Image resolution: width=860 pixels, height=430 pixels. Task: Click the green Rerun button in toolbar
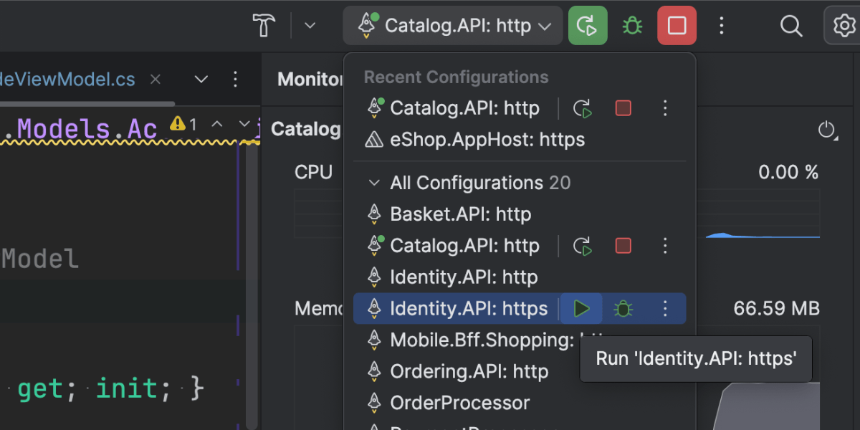point(587,27)
